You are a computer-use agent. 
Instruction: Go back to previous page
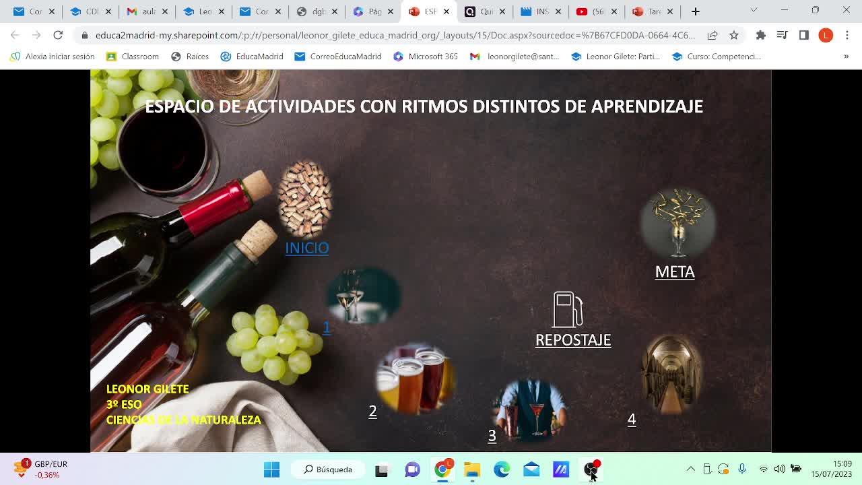point(15,35)
